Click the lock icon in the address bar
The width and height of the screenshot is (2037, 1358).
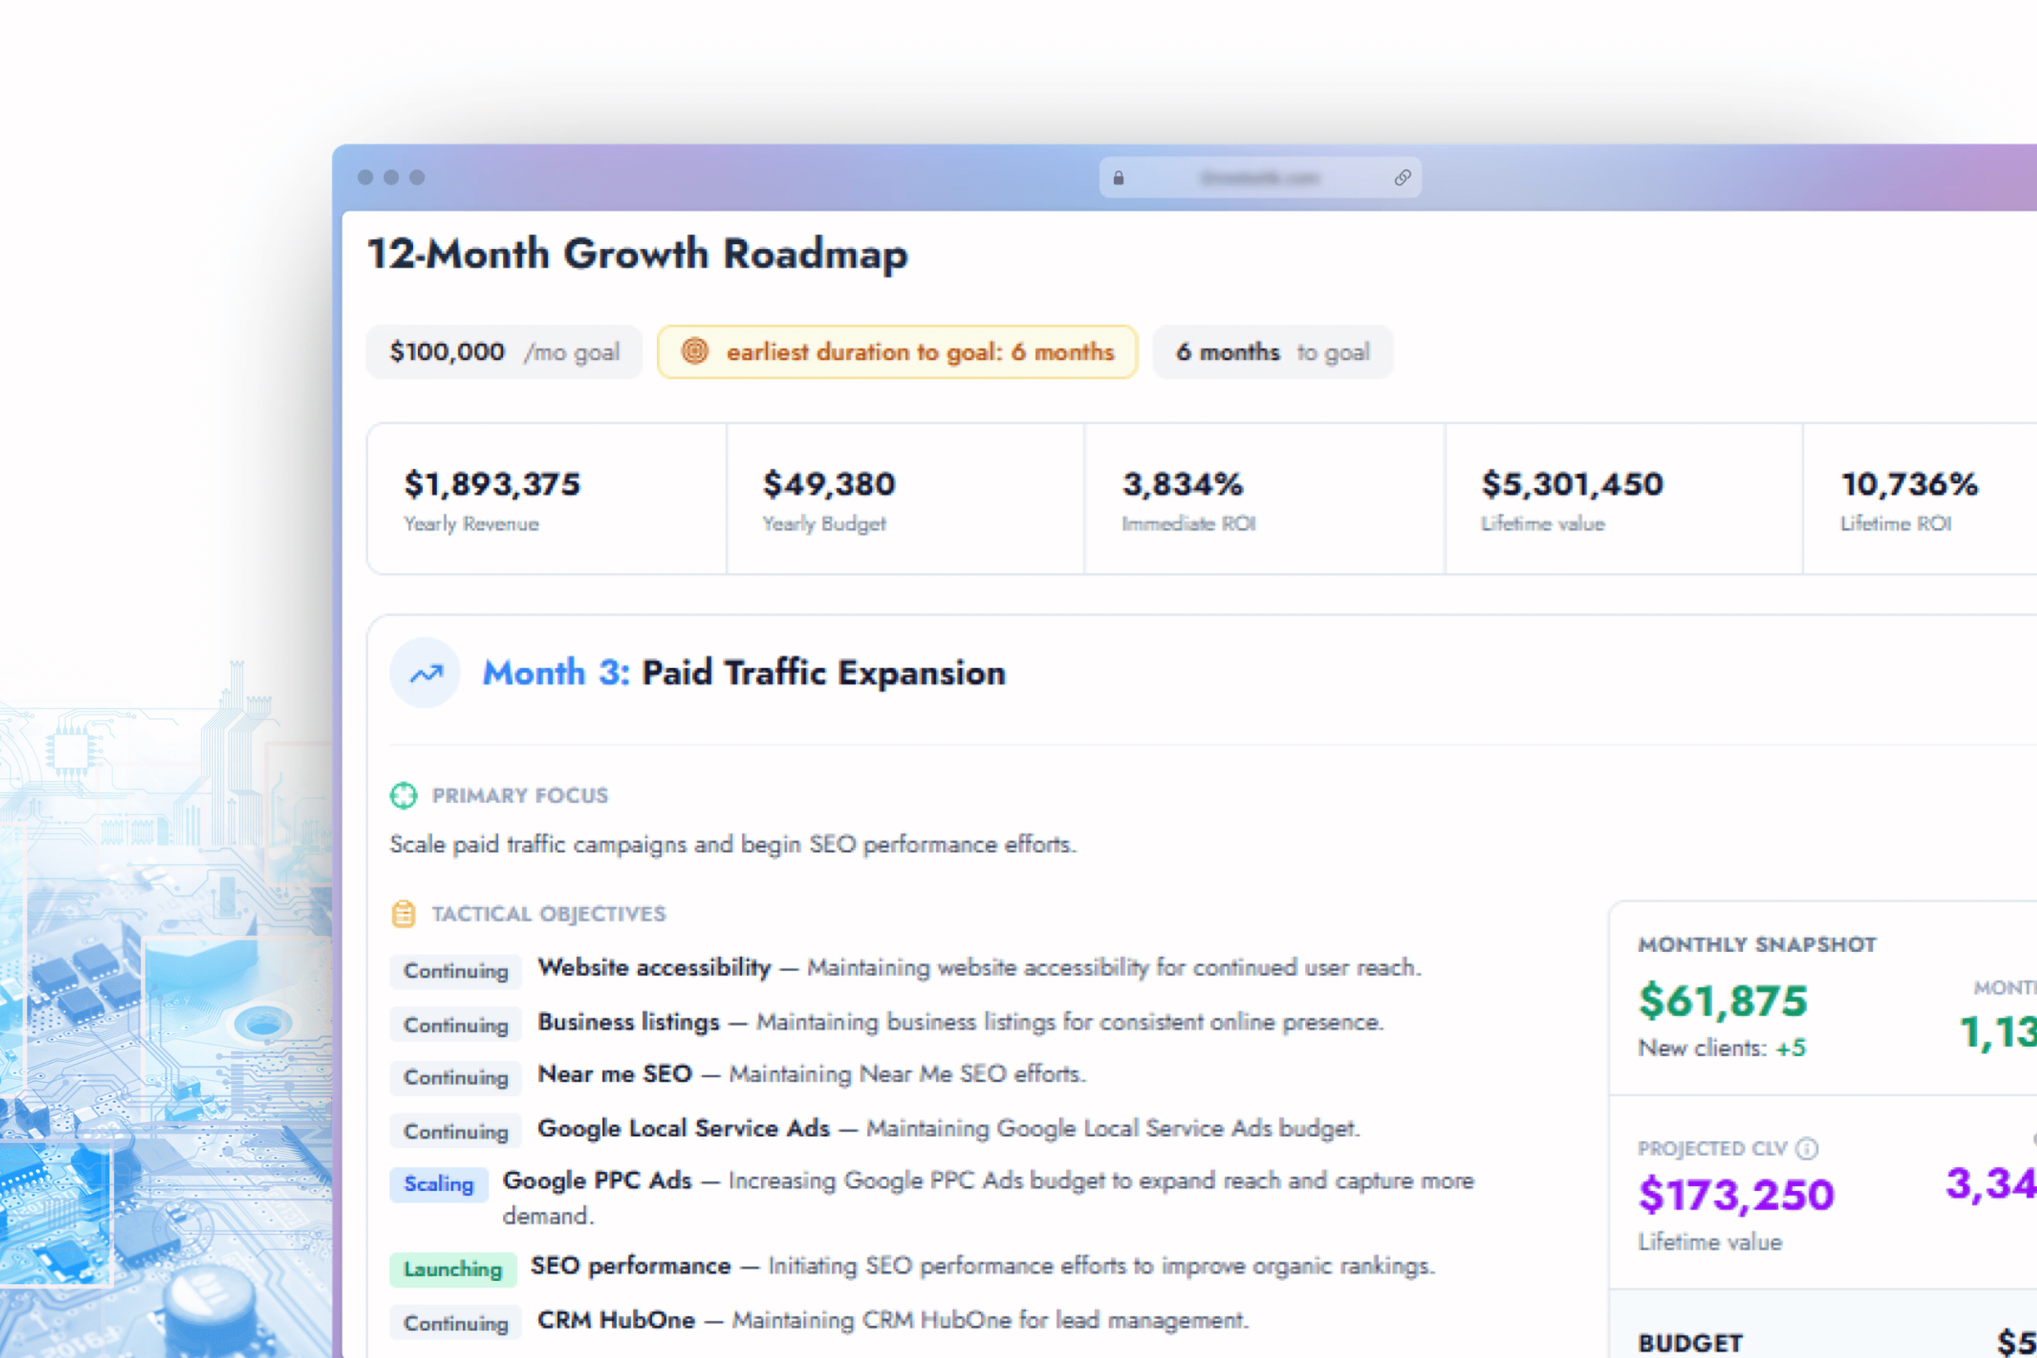[1118, 178]
